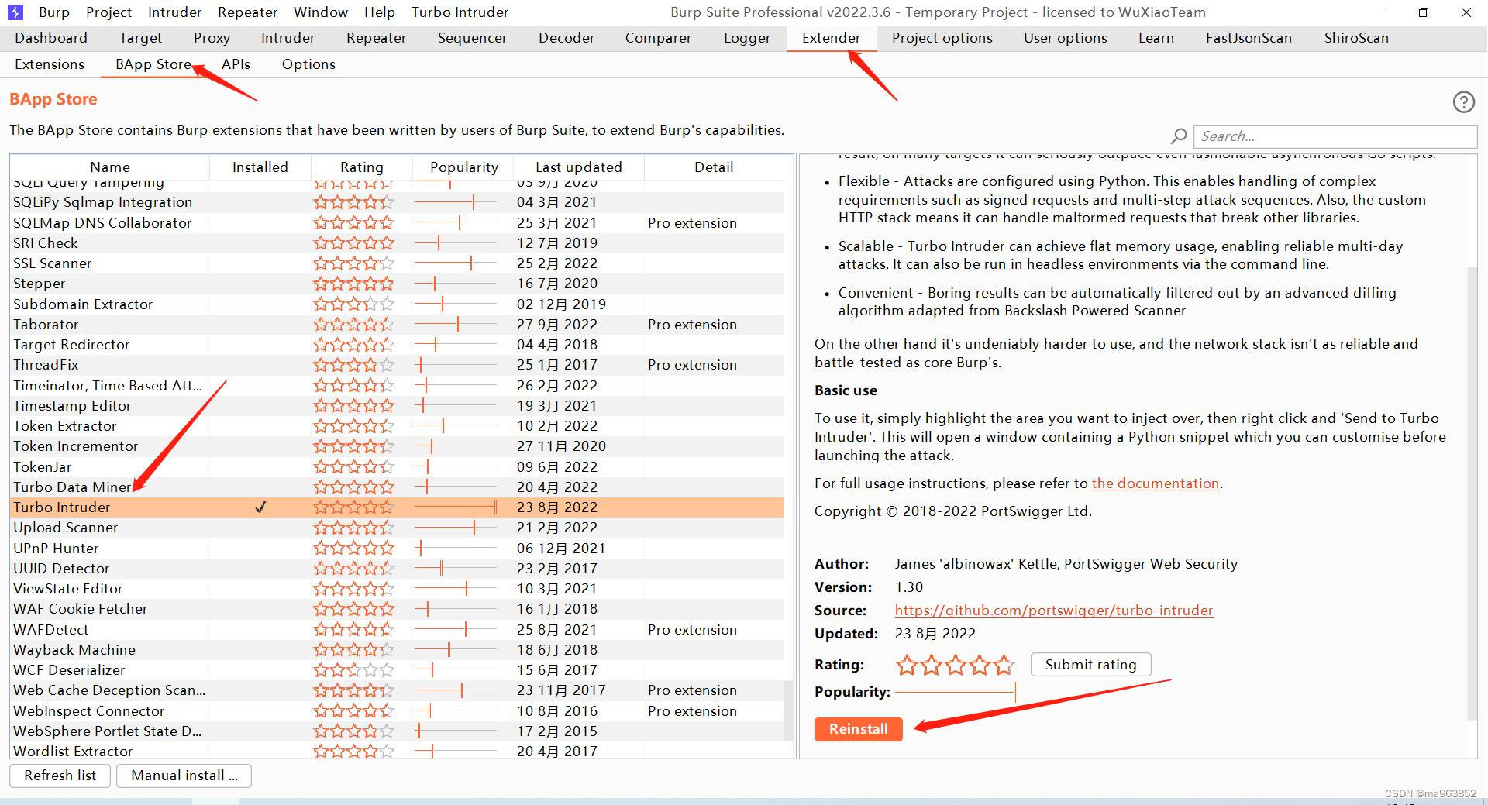Open the User options tab
This screenshot has width=1488, height=805.
[x=1065, y=38]
